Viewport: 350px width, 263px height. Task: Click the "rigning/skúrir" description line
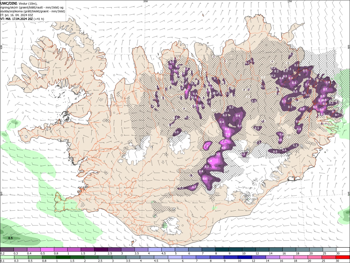(x=33, y=7)
